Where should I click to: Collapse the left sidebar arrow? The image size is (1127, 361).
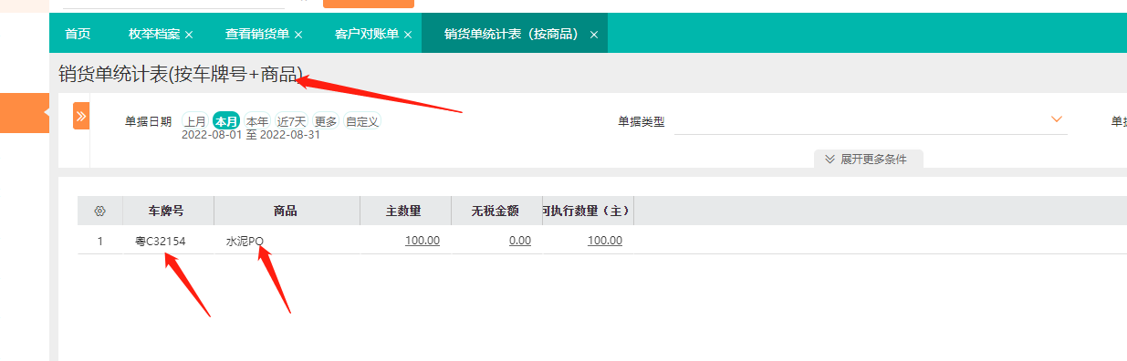(x=47, y=113)
